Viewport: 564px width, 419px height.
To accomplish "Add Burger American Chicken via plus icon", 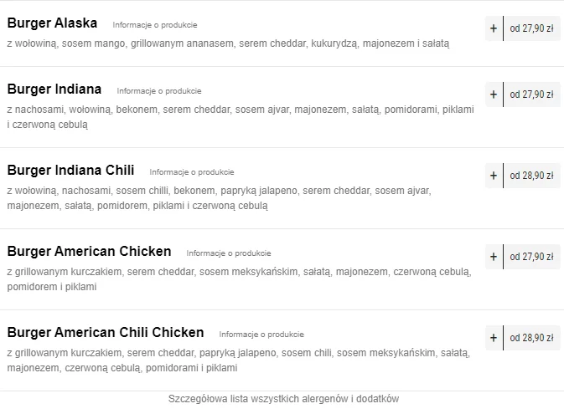I will (x=494, y=257).
